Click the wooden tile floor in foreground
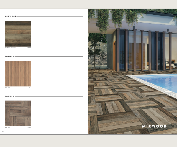The width and height of the screenshot is (177, 147). (x=118, y=112)
